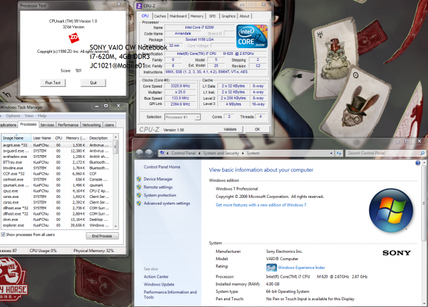Click the refresh icon beside the address bar
The image size is (428, 307).
[339, 153]
